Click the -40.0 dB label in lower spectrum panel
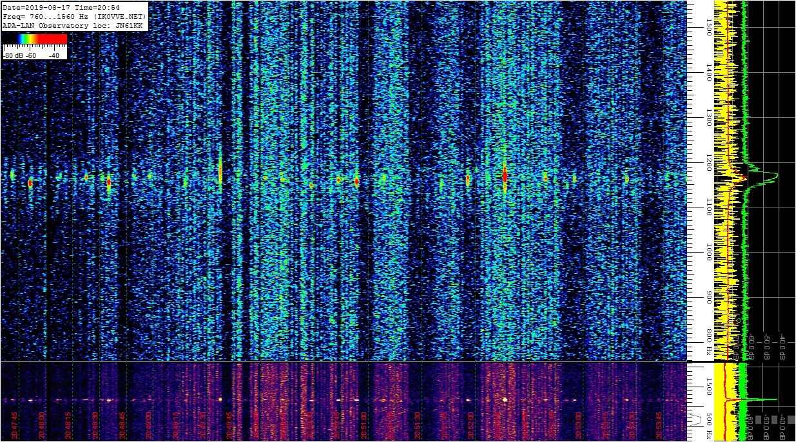 point(782,427)
